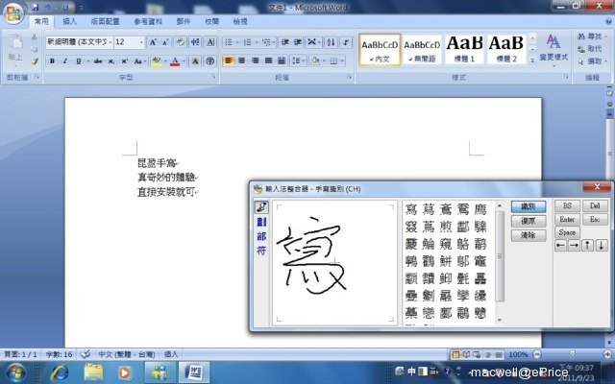This screenshot has height=384, width=615.
Task: Click the Enter button in IME pad
Action: tap(567, 219)
